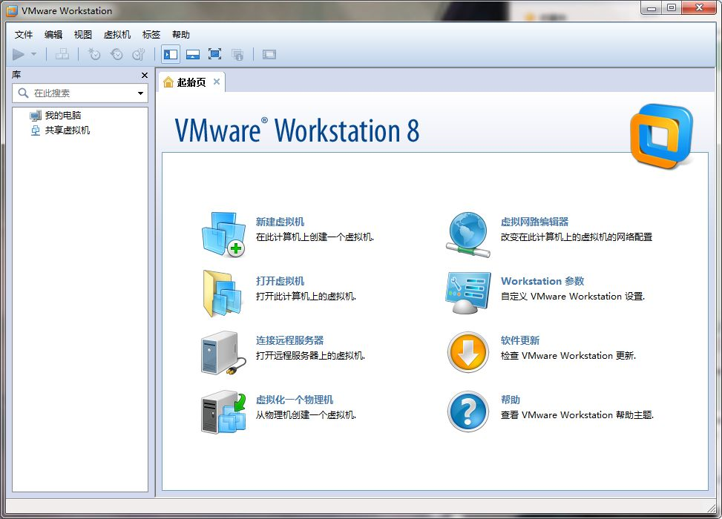722x519 pixels.
Task: Toggle the thumbnail bar display mode
Action: [x=193, y=53]
